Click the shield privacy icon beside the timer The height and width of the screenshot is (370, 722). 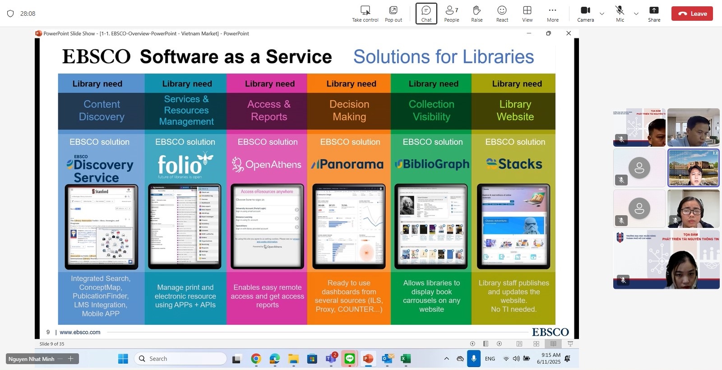[x=10, y=14]
